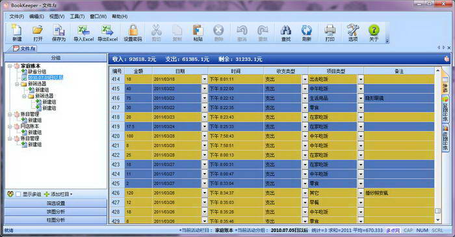Screen dimensions: 455x237
Task: Click the 新建 (New) toolbar icon
Action: pos(17,30)
